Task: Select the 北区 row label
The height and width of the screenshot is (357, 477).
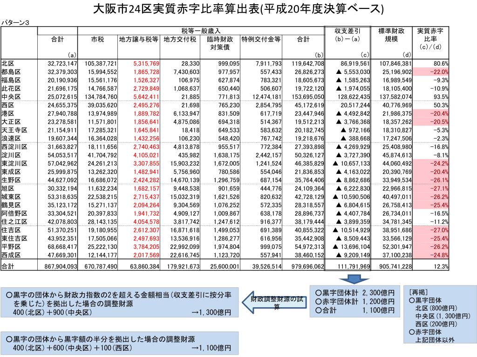Action: pyautogui.click(x=8, y=63)
